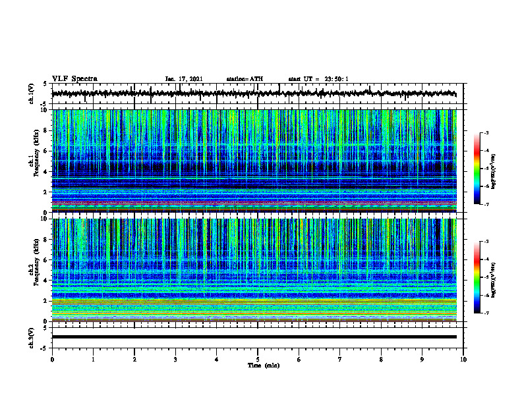Image resolution: width=522 pixels, height=403 pixels.
Task: Click the ch.1 spectrogram color scale bar
Action: click(x=477, y=169)
